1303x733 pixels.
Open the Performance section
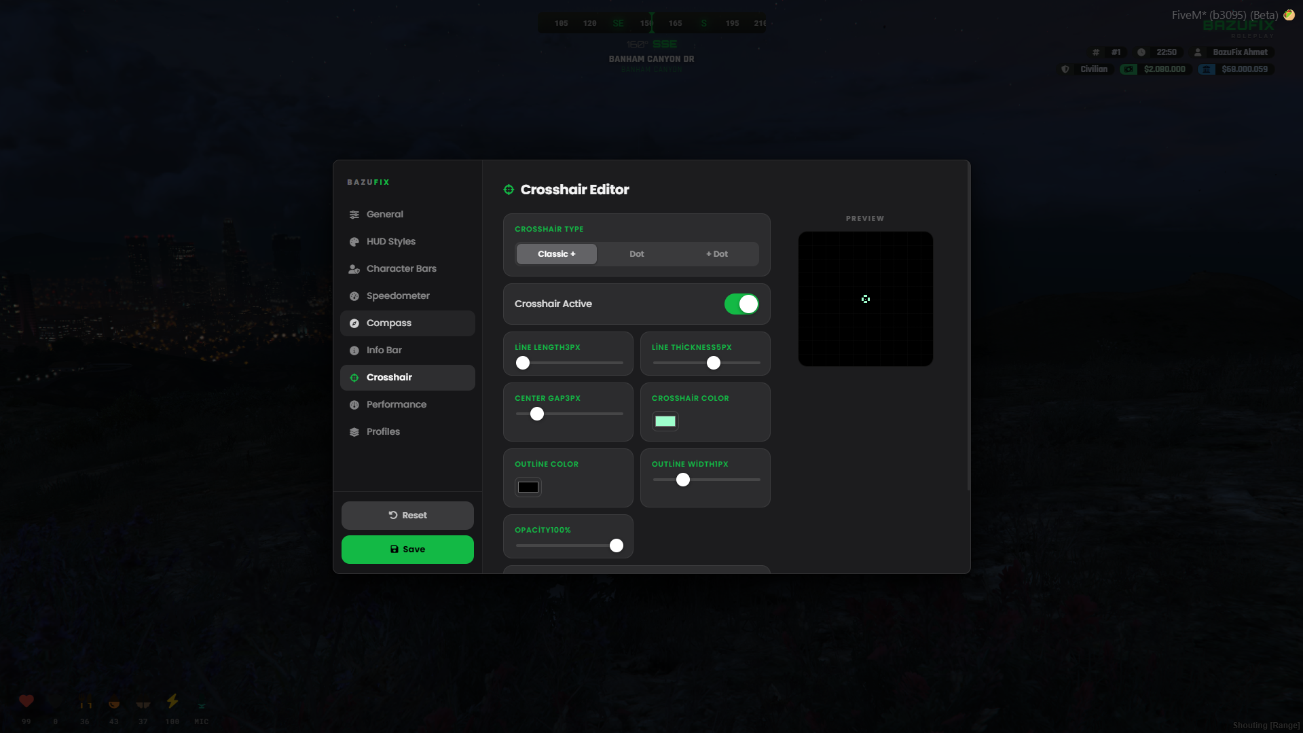tap(407, 405)
